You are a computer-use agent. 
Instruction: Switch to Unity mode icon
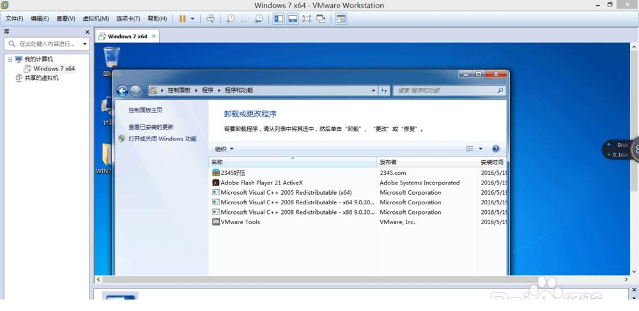click(x=321, y=19)
